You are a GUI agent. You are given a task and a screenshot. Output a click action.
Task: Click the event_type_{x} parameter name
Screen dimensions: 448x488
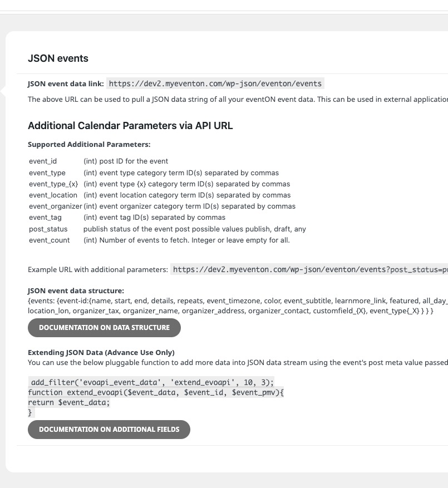pyautogui.click(x=53, y=184)
